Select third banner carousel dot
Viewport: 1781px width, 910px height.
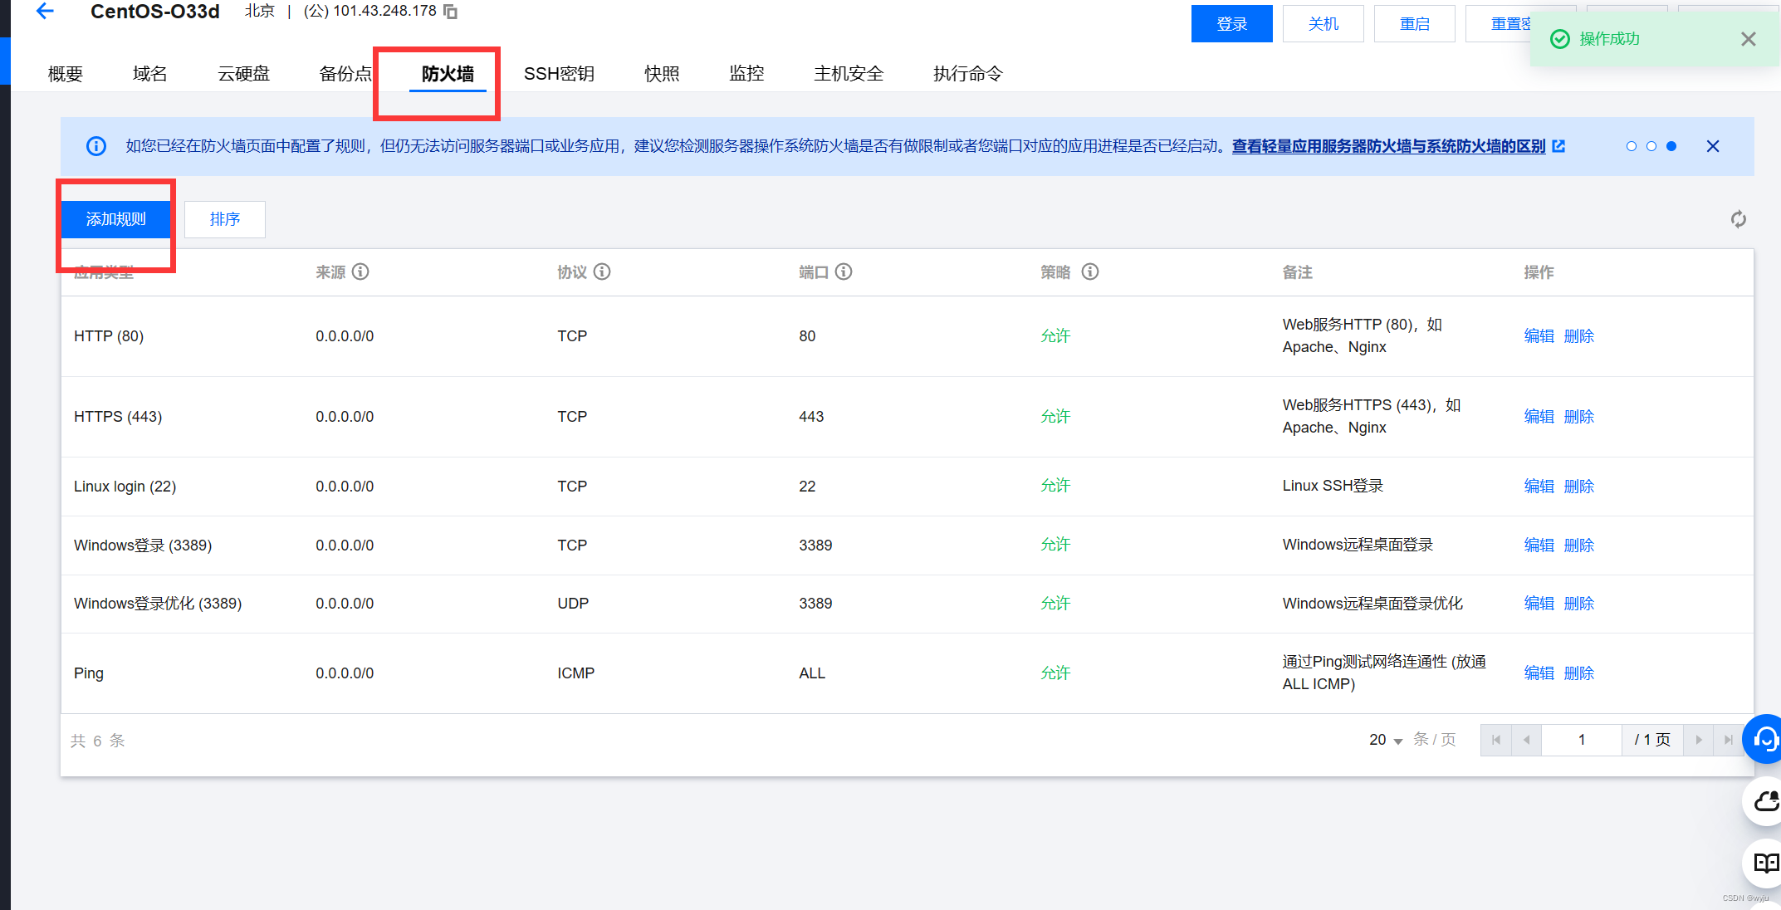click(1671, 146)
